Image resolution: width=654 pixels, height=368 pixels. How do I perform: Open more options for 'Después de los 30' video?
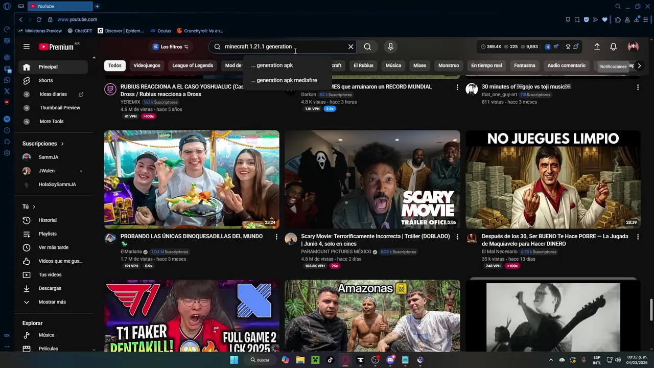pos(638,237)
